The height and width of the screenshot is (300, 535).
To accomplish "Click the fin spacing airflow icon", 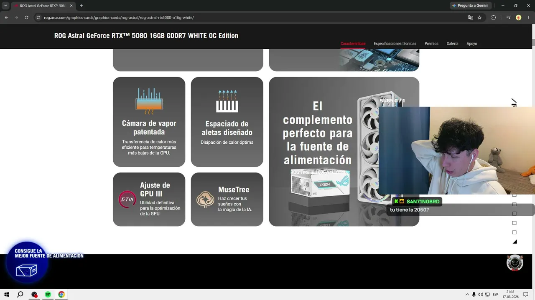I will pos(227,101).
